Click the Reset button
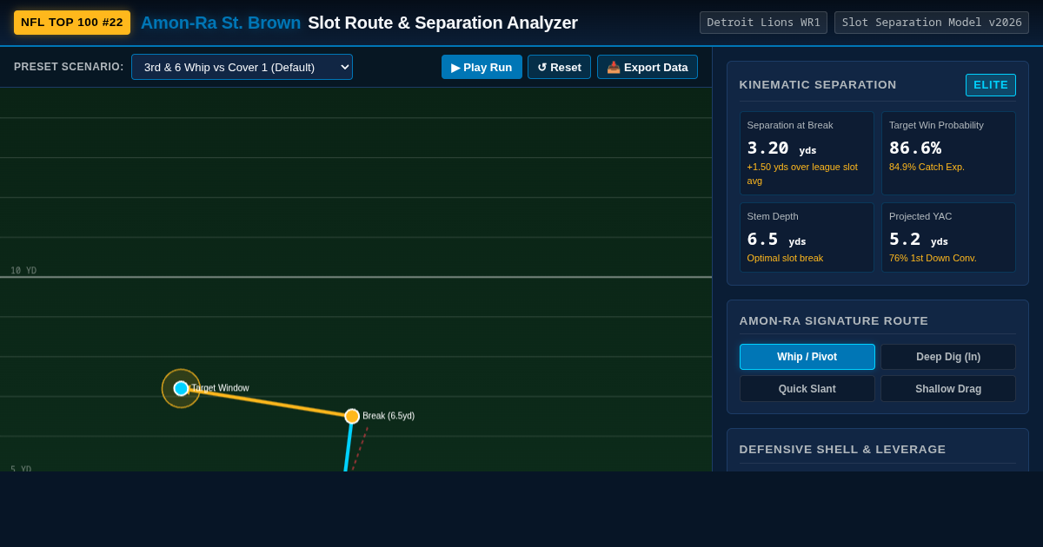Viewport: 1043px width, 547px height. pyautogui.click(x=559, y=67)
